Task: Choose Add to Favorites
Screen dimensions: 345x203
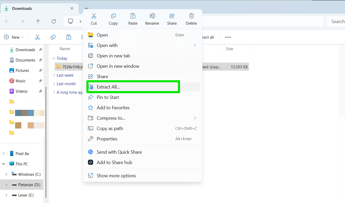Action: pyautogui.click(x=143, y=108)
